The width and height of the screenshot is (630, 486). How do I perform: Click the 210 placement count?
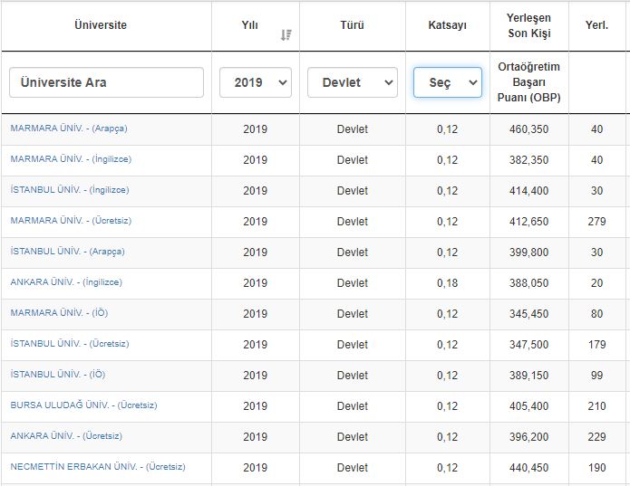[x=596, y=406]
